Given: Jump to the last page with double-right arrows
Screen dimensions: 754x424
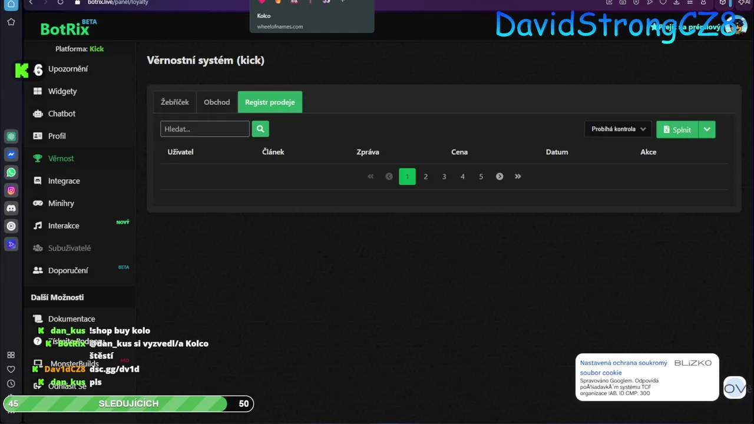Looking at the screenshot, I should point(518,177).
